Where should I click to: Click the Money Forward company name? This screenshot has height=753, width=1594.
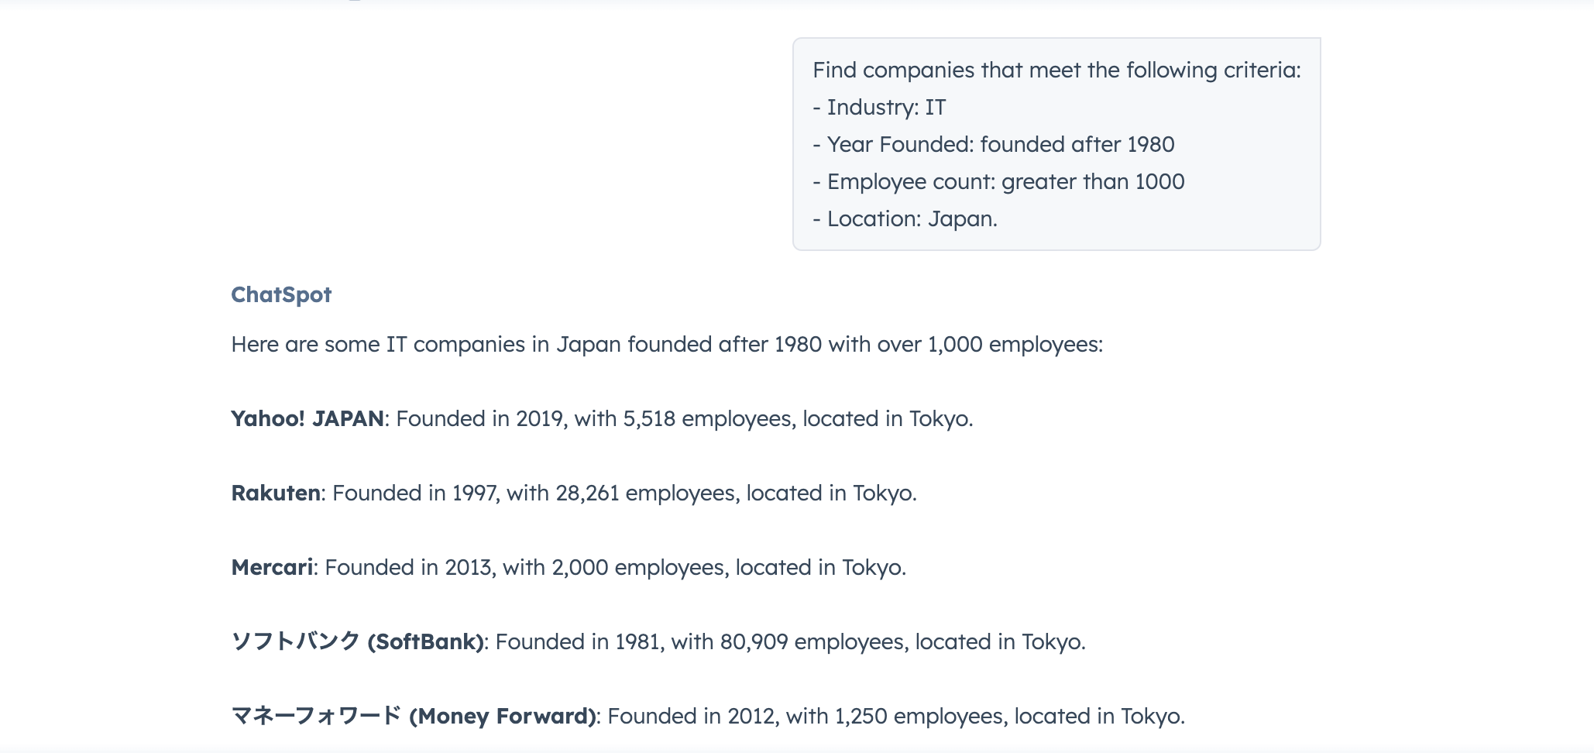point(414,716)
